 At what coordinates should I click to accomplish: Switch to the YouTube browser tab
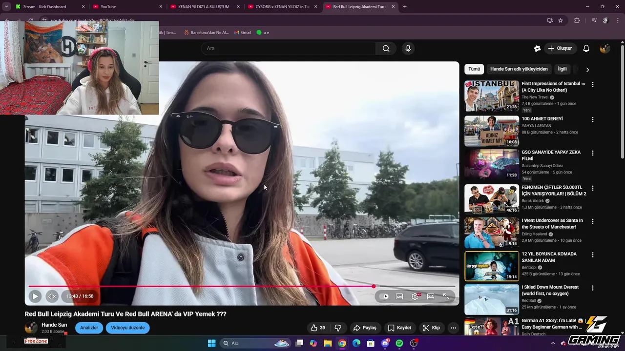coord(127,7)
